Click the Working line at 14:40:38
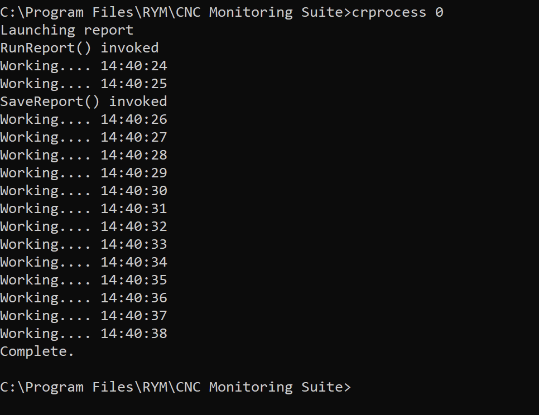The image size is (539, 415). 84,334
